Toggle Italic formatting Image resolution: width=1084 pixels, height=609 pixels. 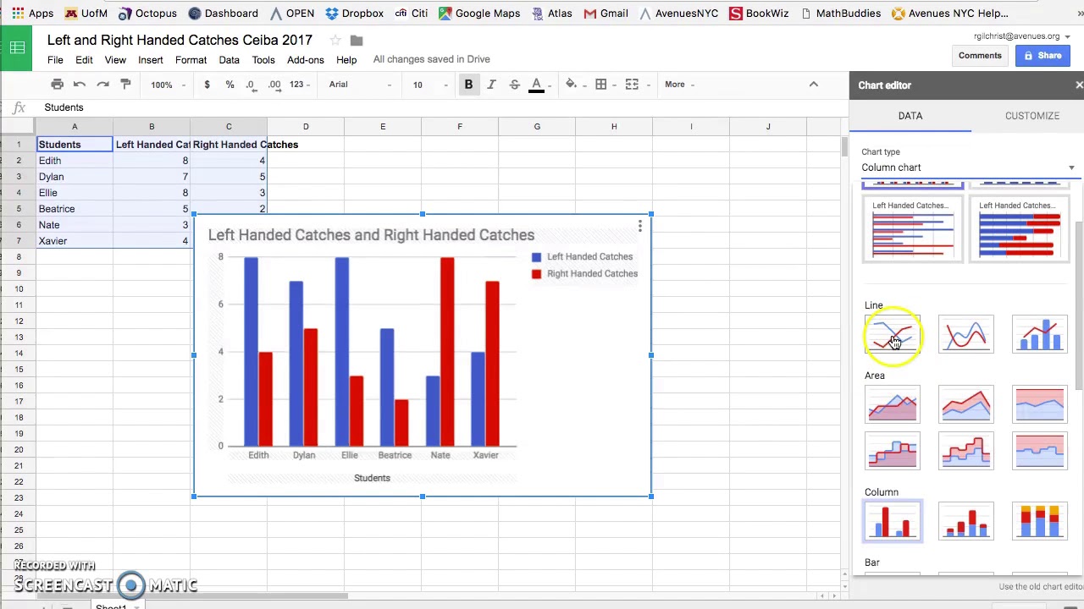pos(491,85)
